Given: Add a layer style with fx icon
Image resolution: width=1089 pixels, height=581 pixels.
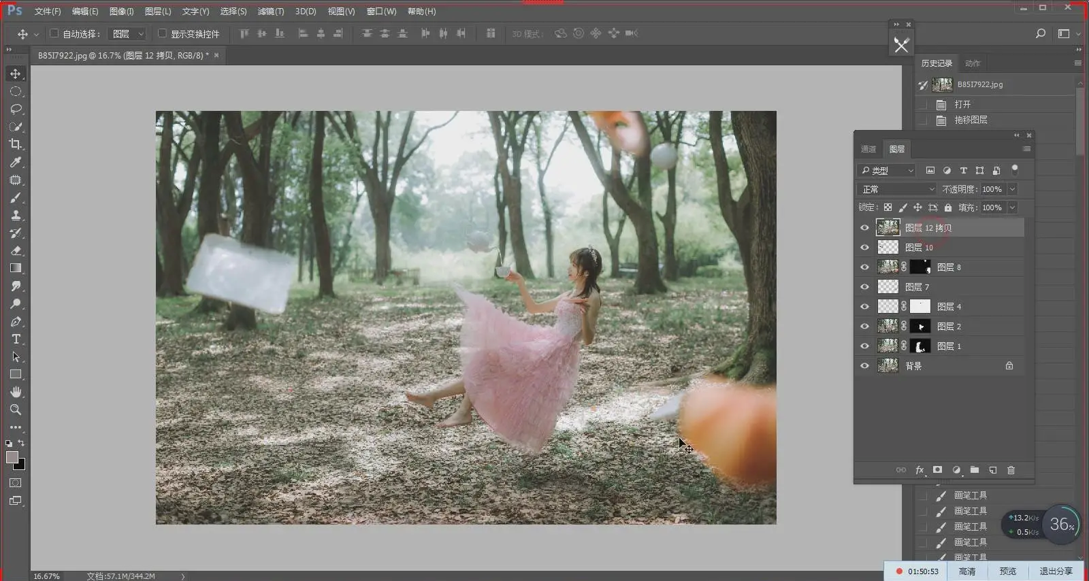Looking at the screenshot, I should (920, 470).
